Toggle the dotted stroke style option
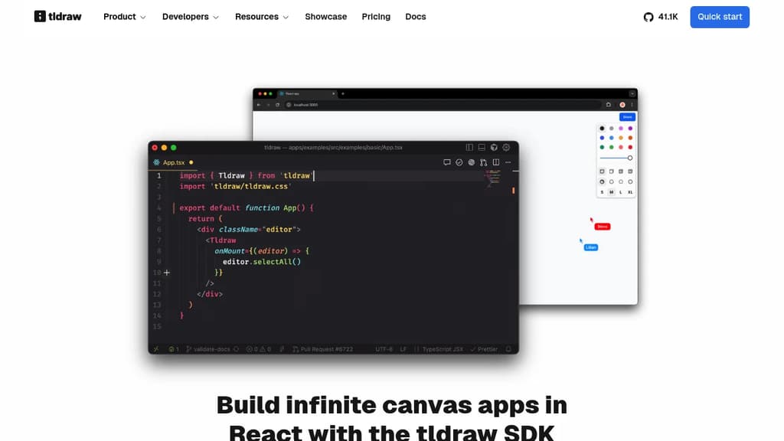The height and width of the screenshot is (441, 784). pos(621,181)
